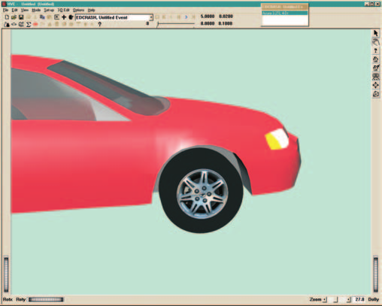This screenshot has height=306, width=382.
Task: Click the New file toolbar icon
Action: [7, 17]
